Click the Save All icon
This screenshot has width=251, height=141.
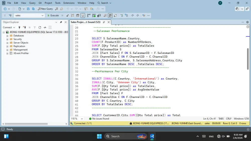[33, 9]
